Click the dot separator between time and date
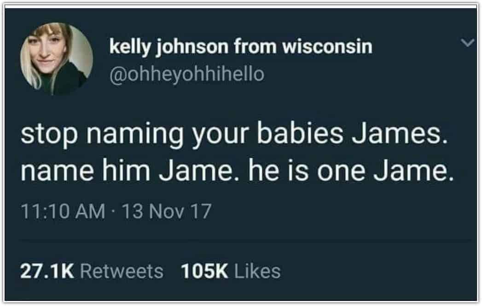 [x=114, y=212]
